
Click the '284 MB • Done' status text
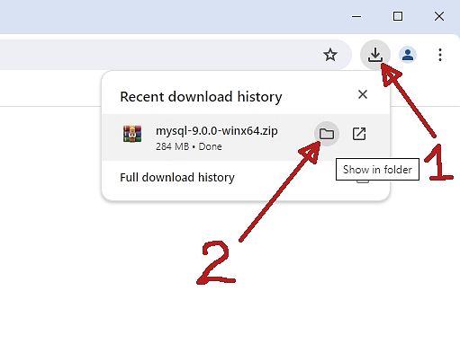click(189, 146)
